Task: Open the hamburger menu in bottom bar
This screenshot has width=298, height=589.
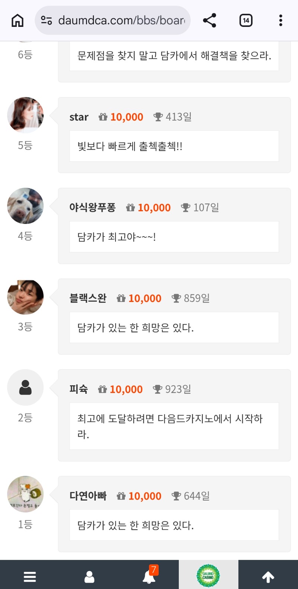Action: (30, 577)
